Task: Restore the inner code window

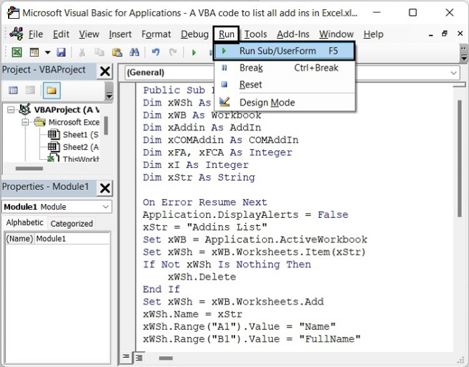Action: (x=445, y=33)
